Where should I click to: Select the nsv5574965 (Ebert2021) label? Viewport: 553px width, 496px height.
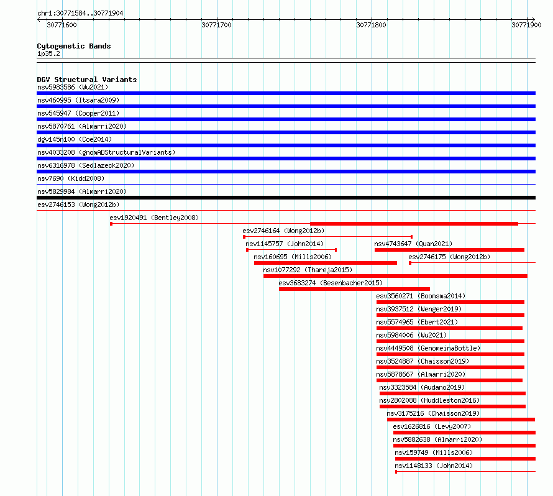417,322
